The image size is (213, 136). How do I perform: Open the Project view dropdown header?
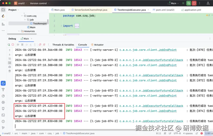click(x=14, y=10)
